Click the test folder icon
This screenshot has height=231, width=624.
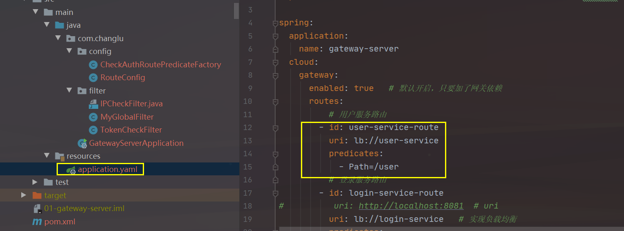(48, 182)
